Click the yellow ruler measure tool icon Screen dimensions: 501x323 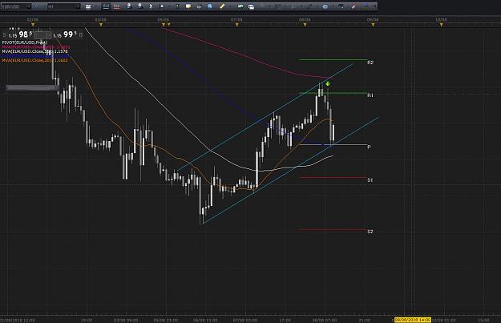pos(222,6)
